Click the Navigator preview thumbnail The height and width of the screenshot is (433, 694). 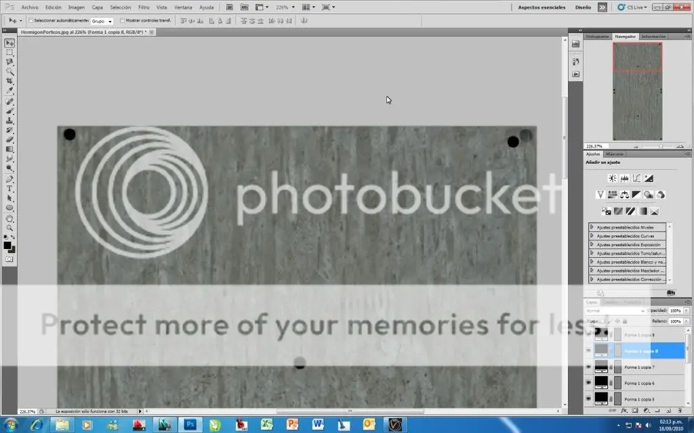click(637, 91)
